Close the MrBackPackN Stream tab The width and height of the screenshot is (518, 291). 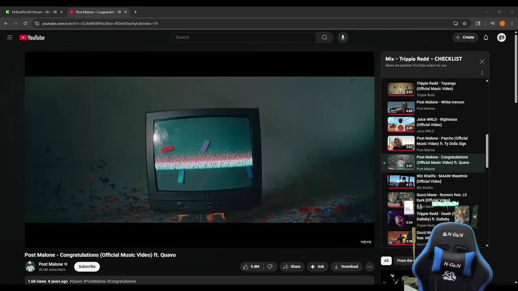(x=62, y=12)
